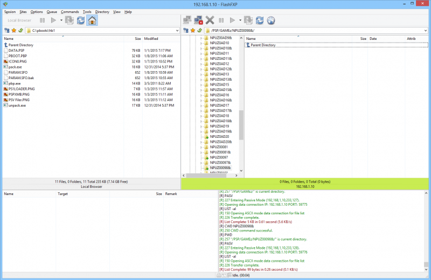Viewport: 431px width, 280px height.
Task: Expand the NPUZ0AD12 tree folder
Action: click(x=201, y=64)
